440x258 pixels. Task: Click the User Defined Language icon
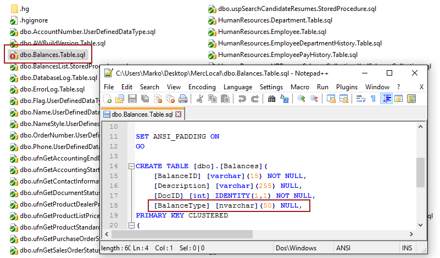398,99
